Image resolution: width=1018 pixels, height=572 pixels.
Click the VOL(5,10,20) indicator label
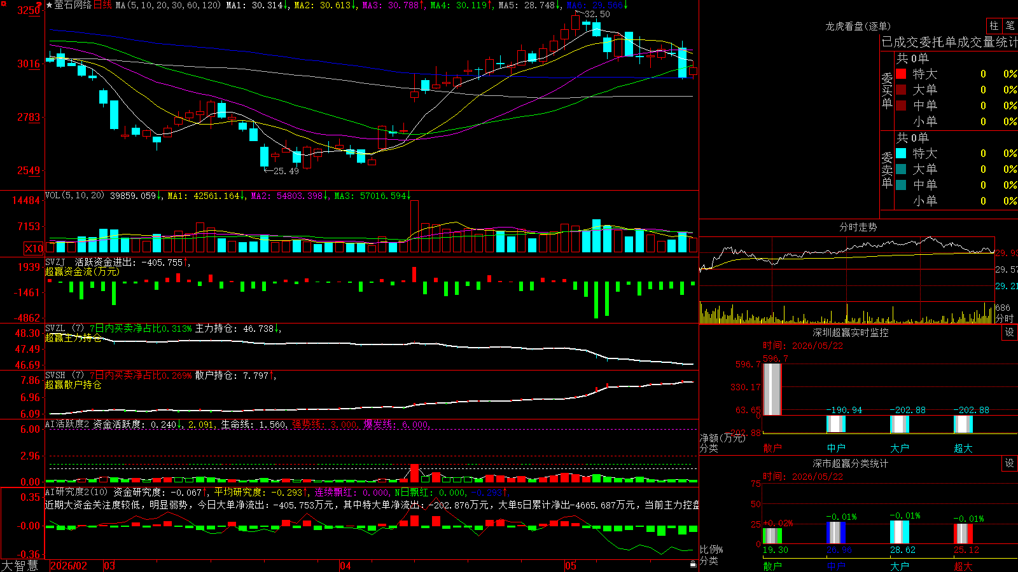(74, 196)
